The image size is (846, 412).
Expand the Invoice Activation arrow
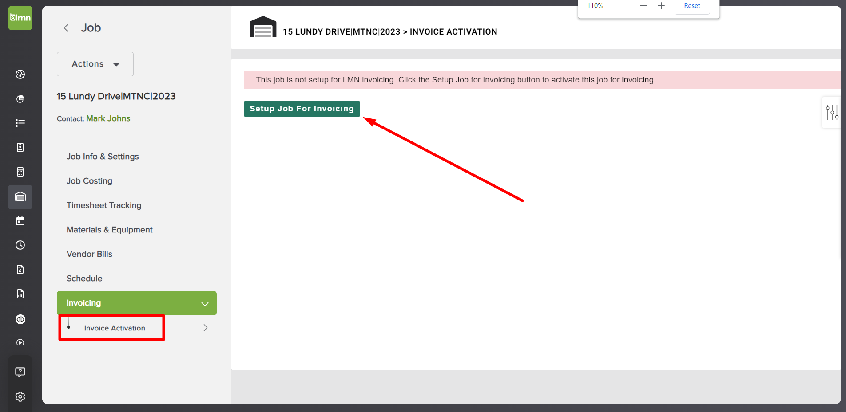pos(205,327)
